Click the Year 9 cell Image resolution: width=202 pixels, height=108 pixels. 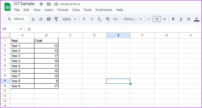pyautogui.click(x=22, y=86)
